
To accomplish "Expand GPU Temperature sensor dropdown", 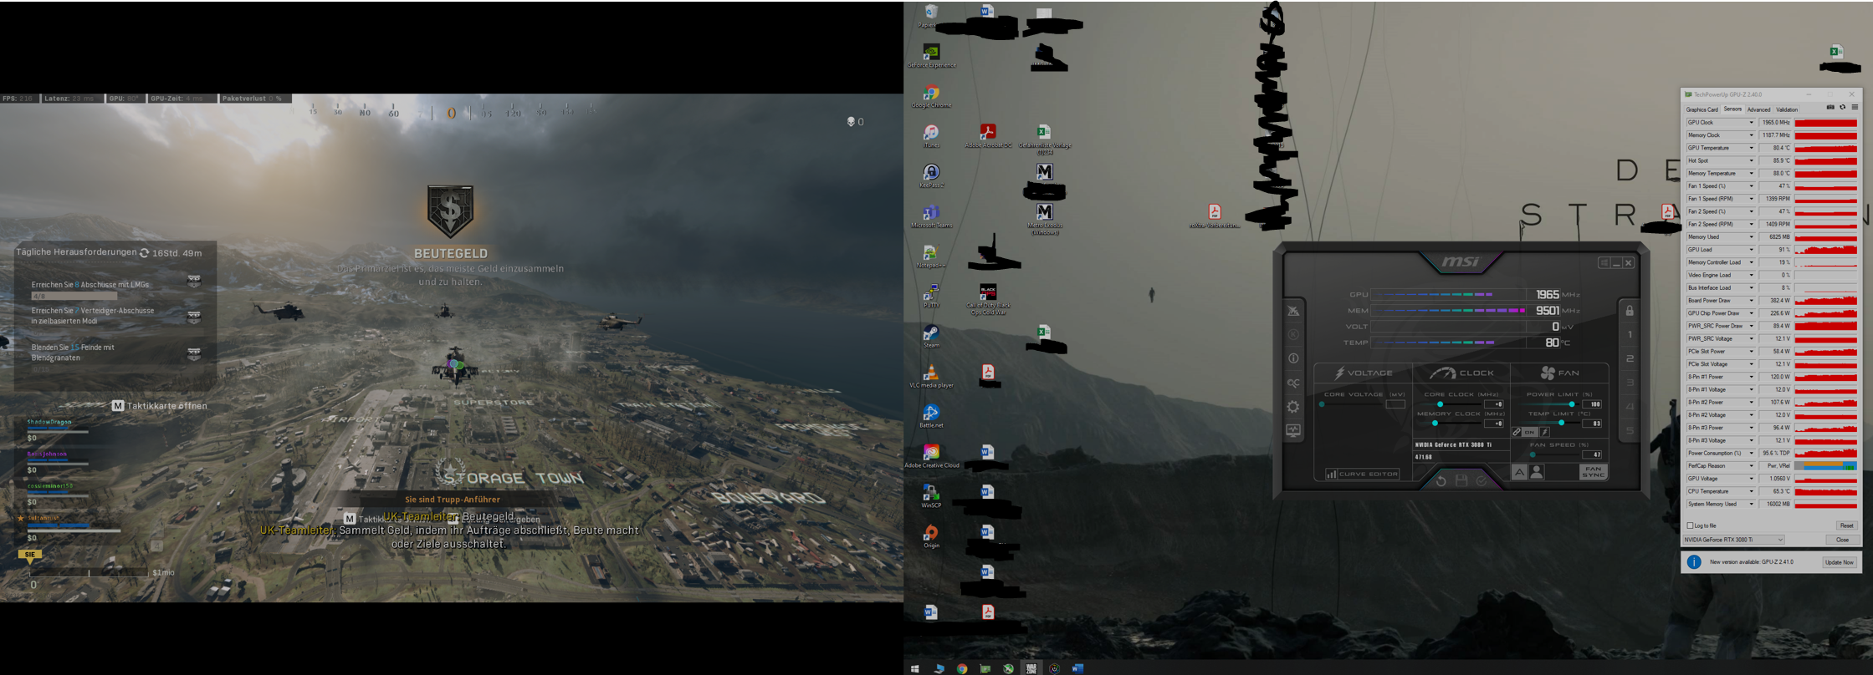I will pos(1751,148).
